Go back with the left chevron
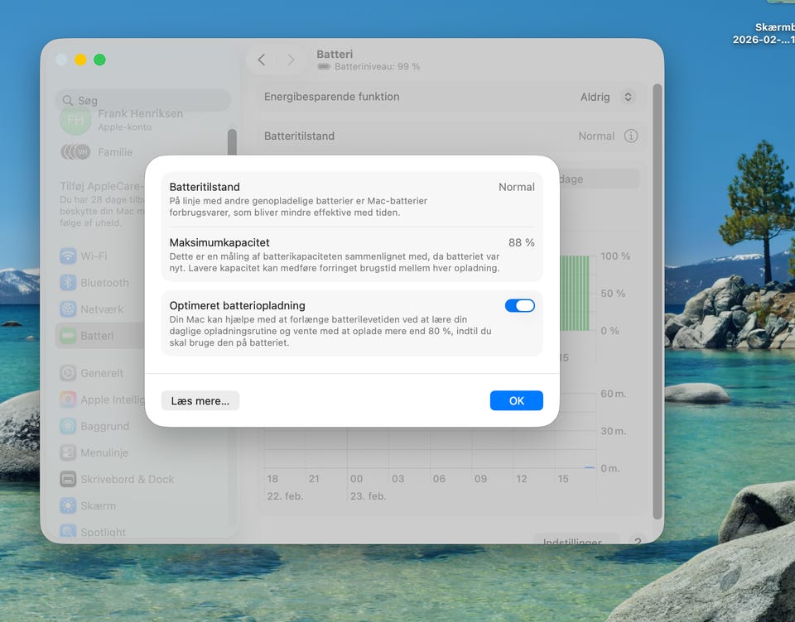The height and width of the screenshot is (622, 795). (262, 60)
